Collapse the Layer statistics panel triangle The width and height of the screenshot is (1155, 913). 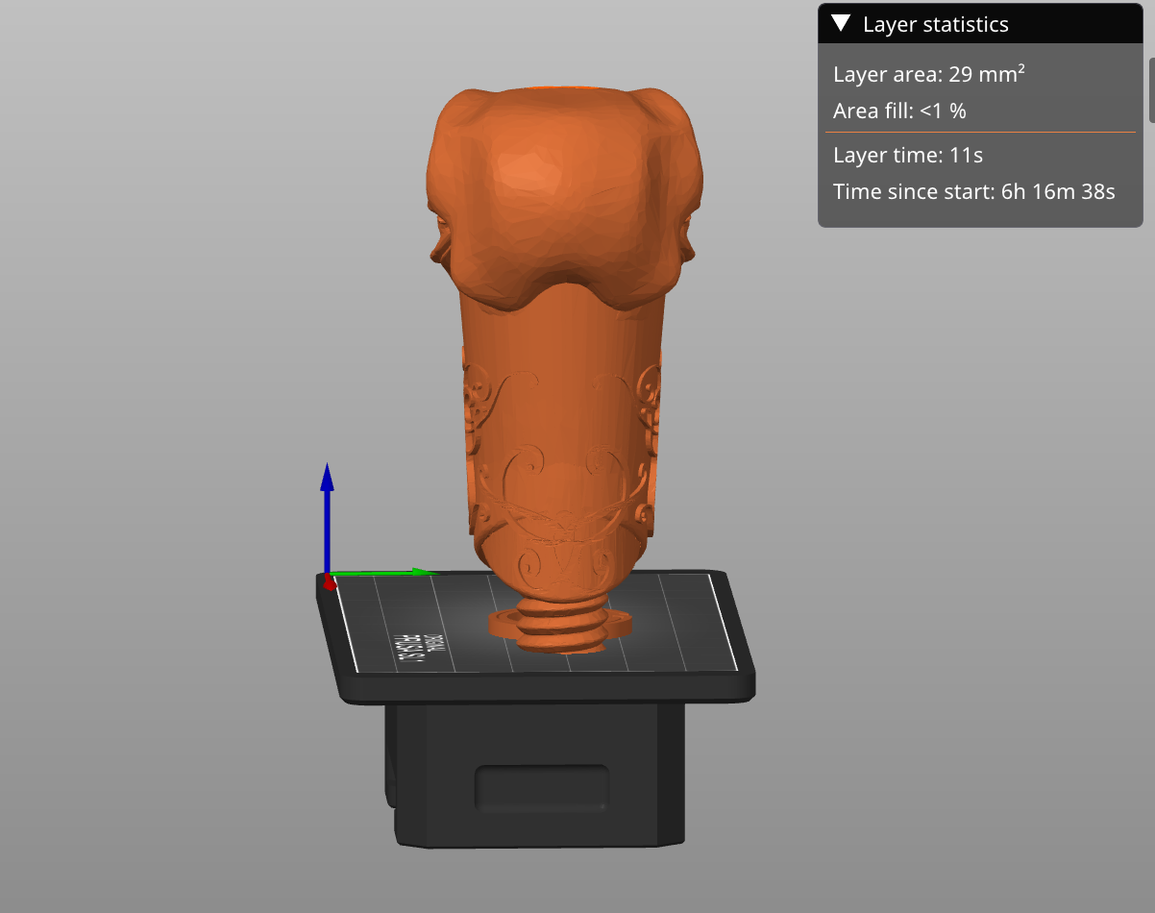tap(842, 24)
